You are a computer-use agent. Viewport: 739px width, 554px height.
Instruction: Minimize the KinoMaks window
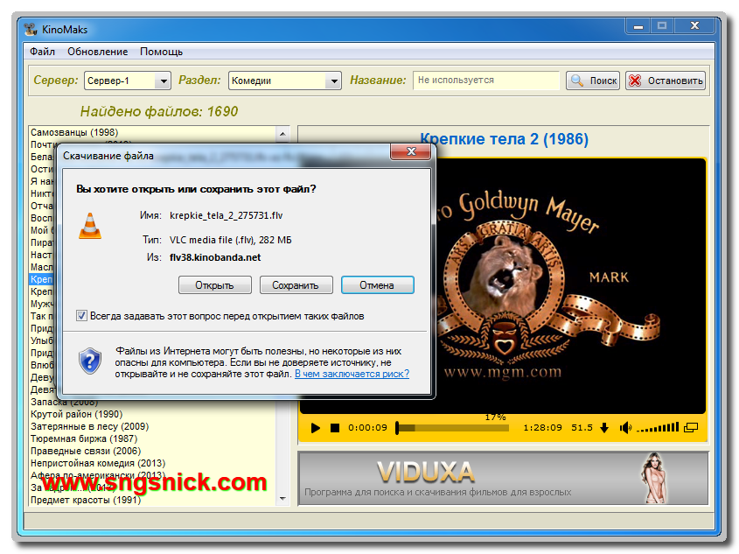(x=638, y=26)
